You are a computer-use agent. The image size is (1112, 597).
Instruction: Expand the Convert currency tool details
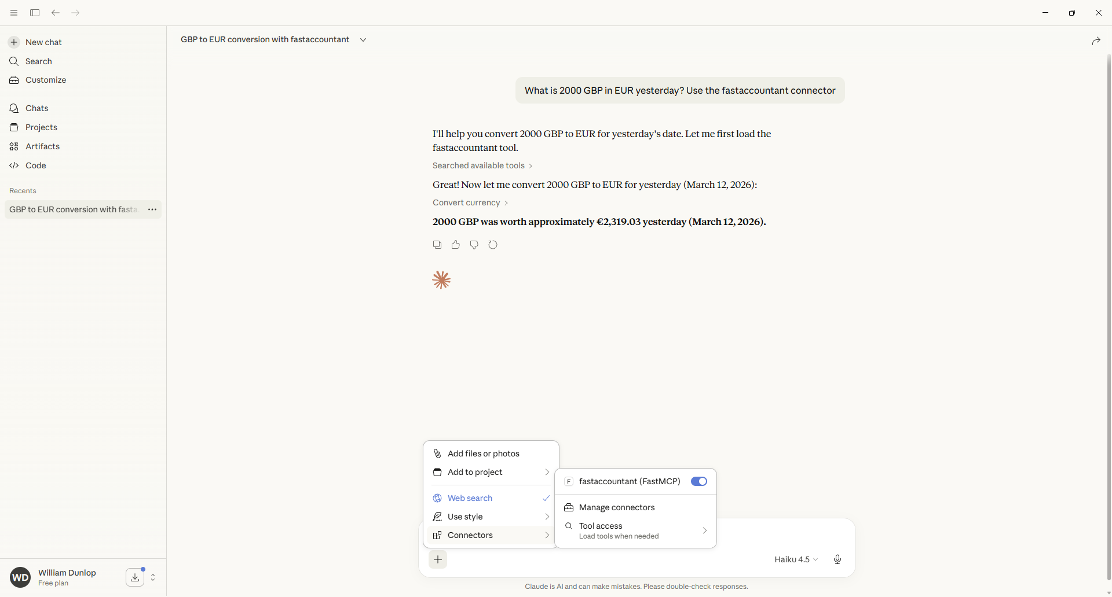pos(470,202)
